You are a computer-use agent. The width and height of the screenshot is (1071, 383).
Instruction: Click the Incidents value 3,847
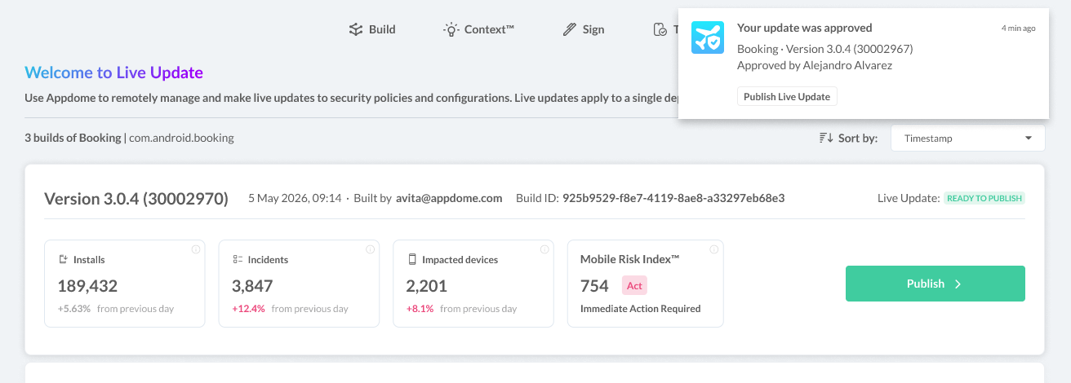click(x=252, y=286)
